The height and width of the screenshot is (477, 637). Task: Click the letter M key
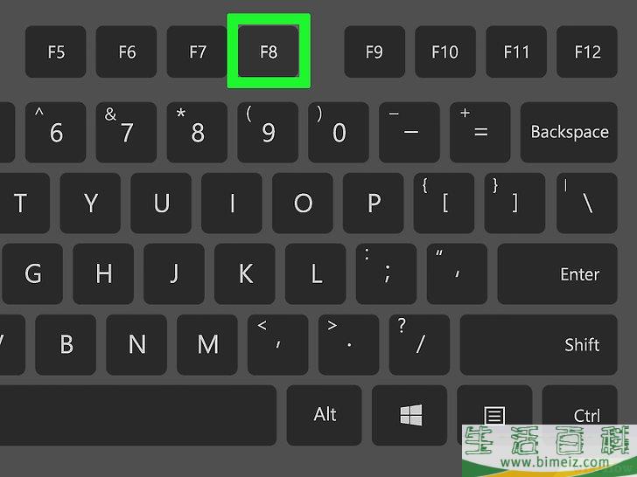pos(207,345)
